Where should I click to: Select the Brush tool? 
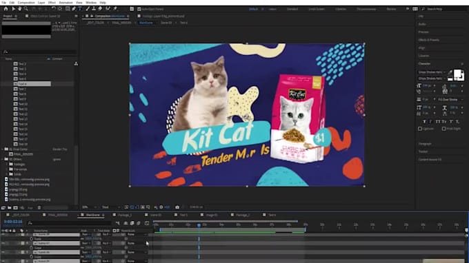[x=88, y=9]
